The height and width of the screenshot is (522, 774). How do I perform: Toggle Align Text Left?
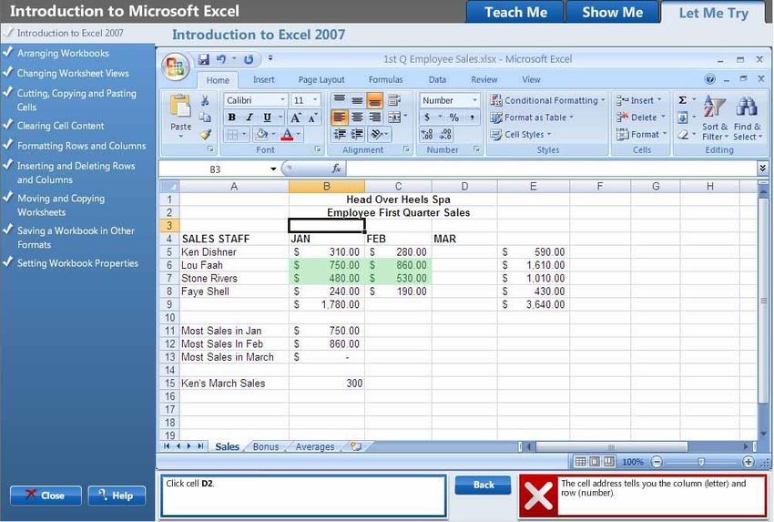(x=339, y=117)
